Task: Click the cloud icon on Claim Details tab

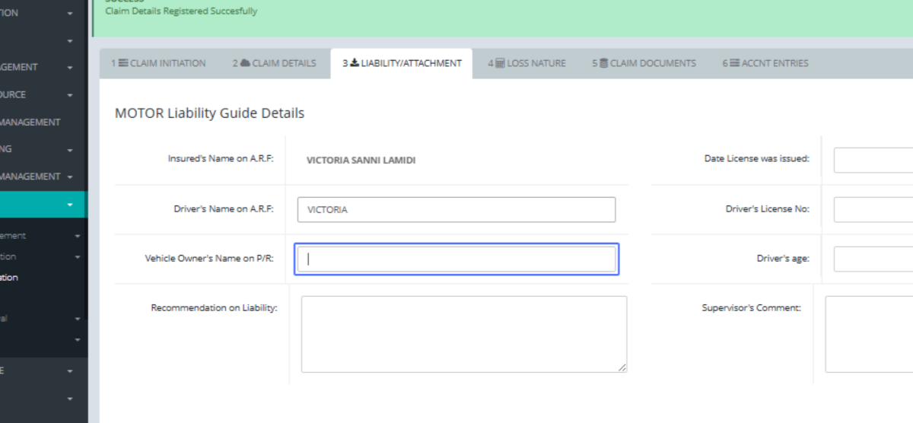Action: click(x=245, y=64)
